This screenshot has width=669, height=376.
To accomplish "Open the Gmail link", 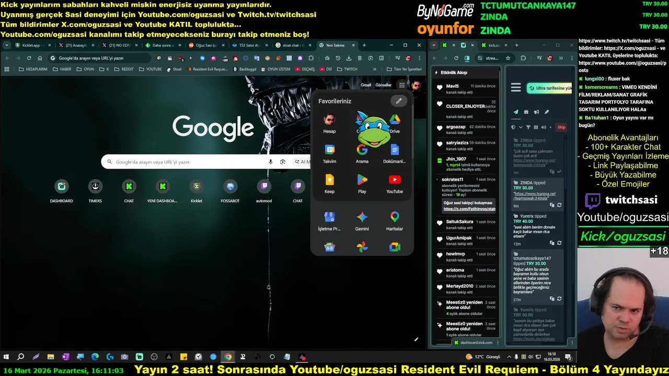I will tap(366, 85).
